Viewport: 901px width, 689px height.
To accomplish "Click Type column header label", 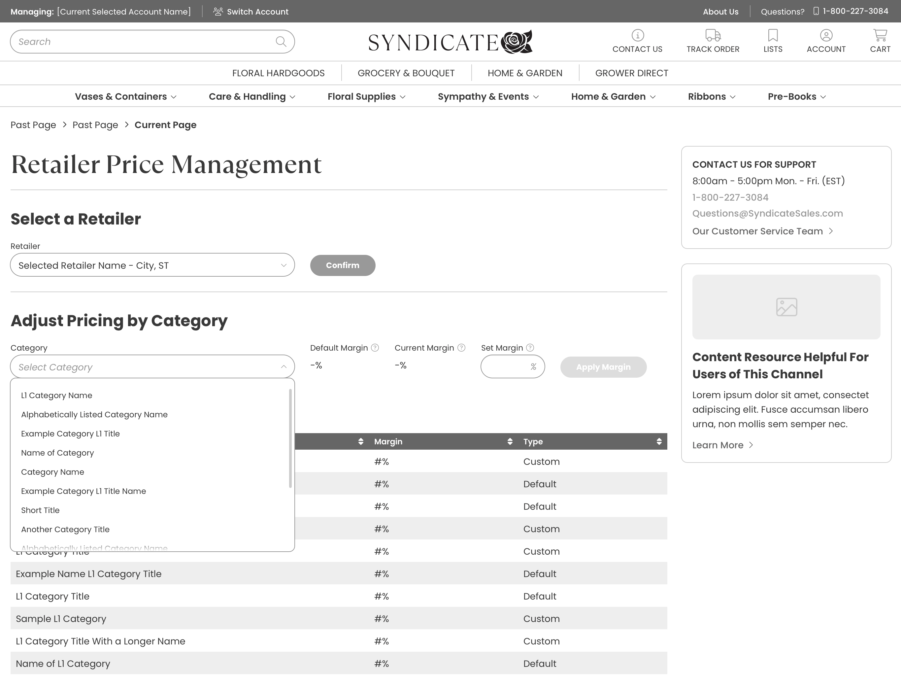I will (x=533, y=441).
